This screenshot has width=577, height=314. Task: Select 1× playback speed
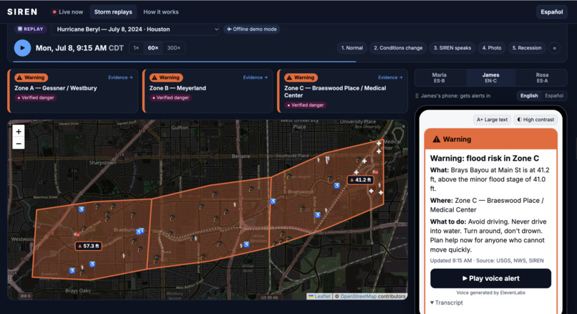click(136, 48)
